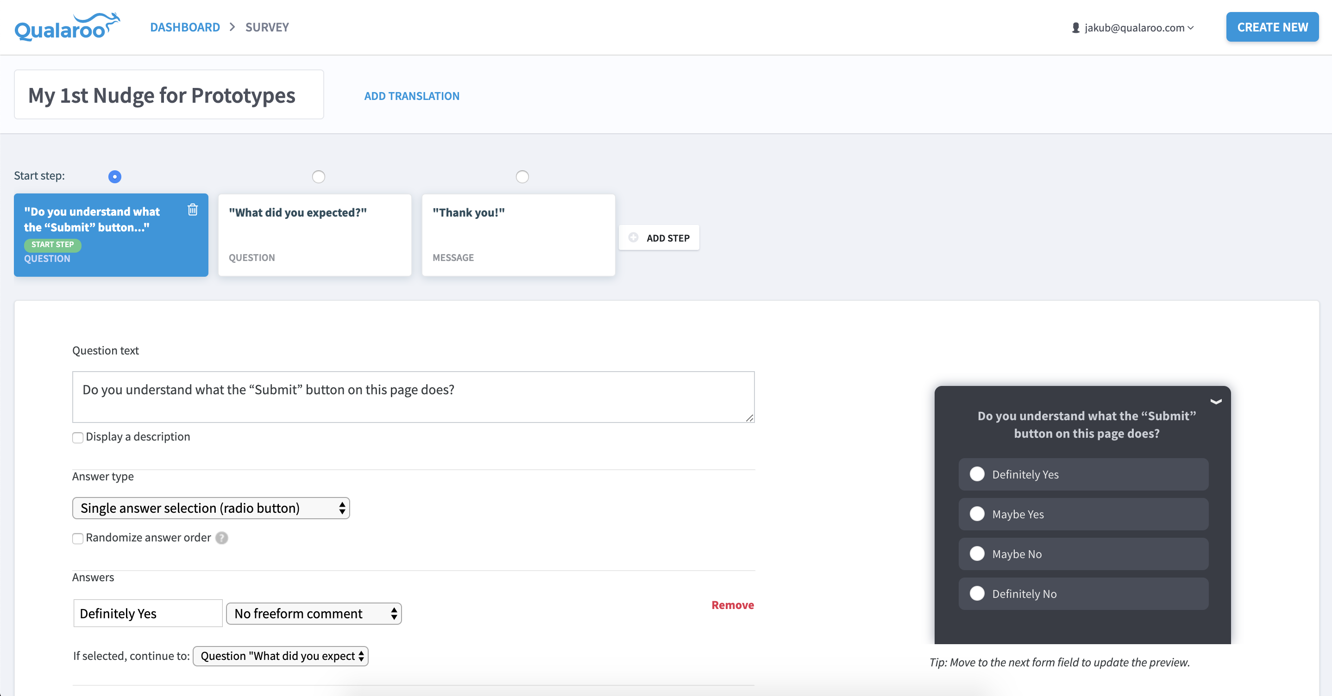The height and width of the screenshot is (696, 1332).
Task: Set "What did you expected?" as start step
Action: click(319, 177)
